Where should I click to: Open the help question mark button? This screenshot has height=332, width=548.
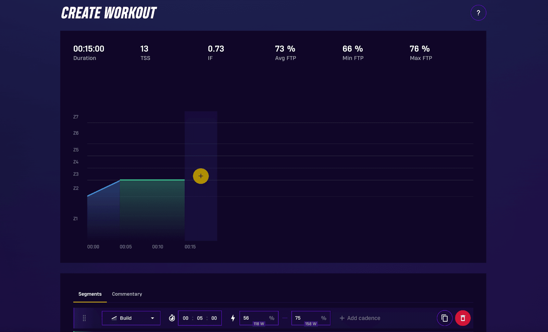(x=478, y=13)
